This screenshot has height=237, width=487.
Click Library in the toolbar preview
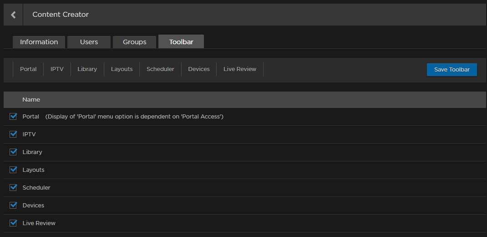87,69
